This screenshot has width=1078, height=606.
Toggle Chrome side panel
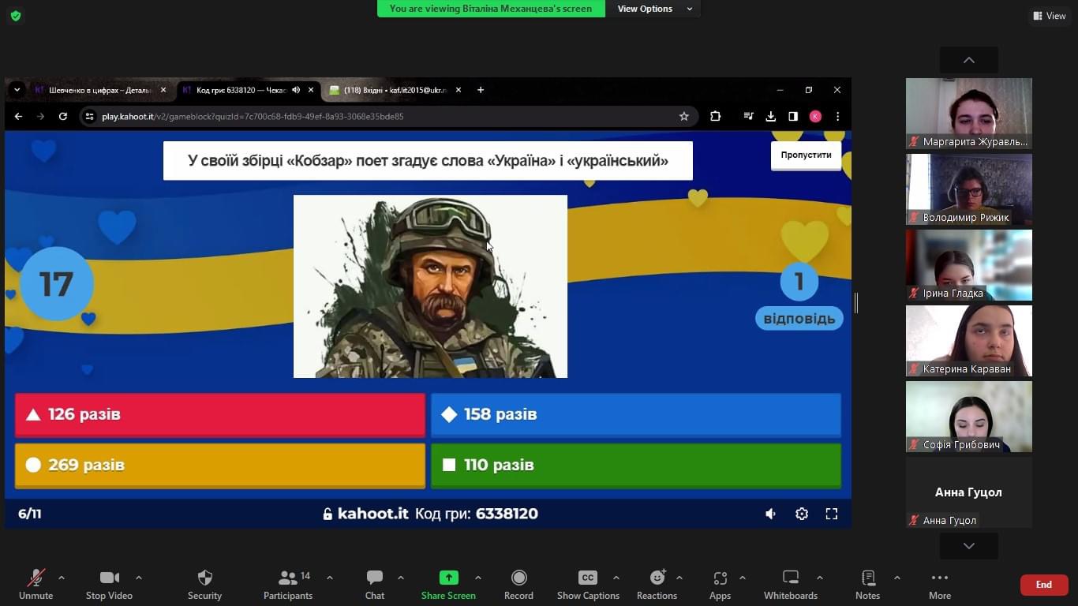(793, 116)
